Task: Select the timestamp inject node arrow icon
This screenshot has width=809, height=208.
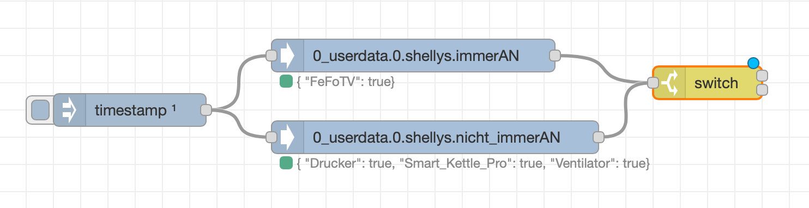Action: [x=69, y=110]
